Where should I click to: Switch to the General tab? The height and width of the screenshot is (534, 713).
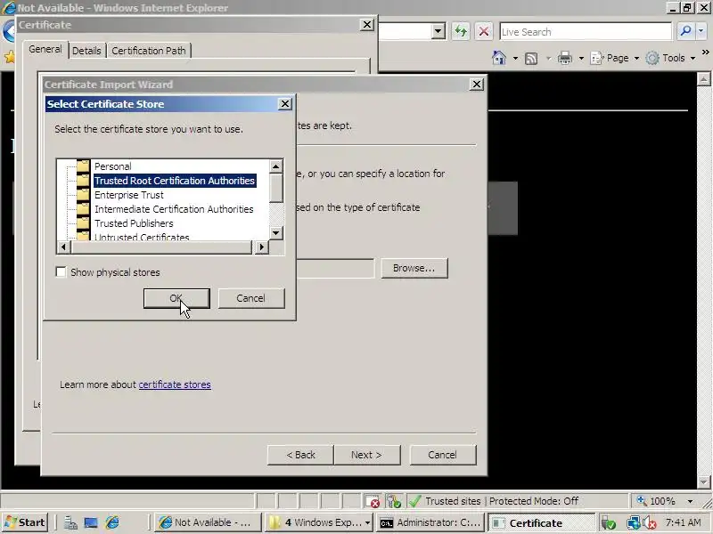(45, 49)
